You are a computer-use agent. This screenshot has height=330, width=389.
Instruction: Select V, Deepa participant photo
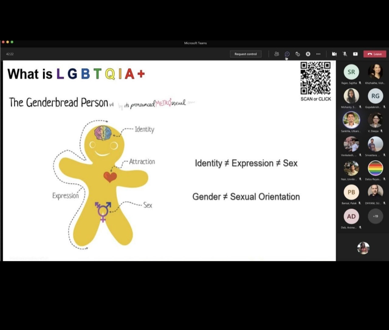click(x=375, y=120)
